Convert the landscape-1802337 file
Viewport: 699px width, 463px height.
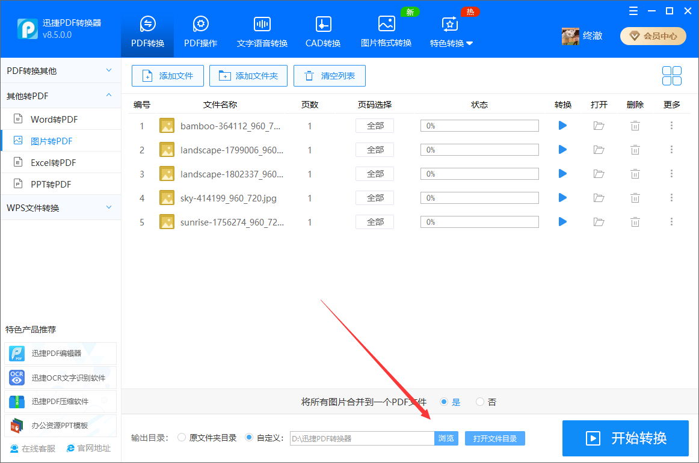click(562, 174)
